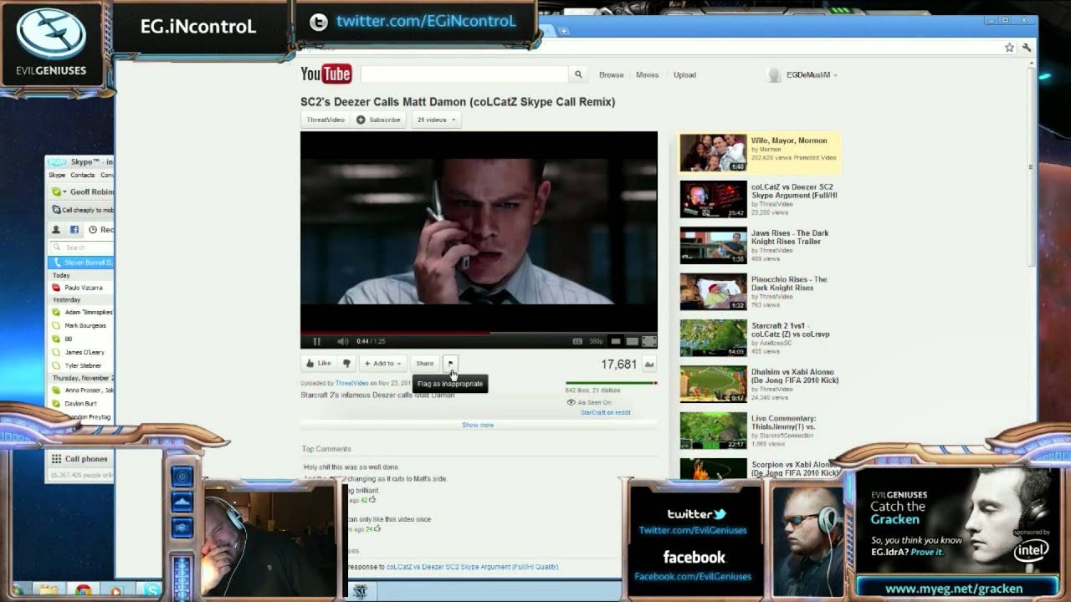Open ThreatVideo uploader link in description
Viewport: 1071px width, 602px height.
(x=351, y=383)
